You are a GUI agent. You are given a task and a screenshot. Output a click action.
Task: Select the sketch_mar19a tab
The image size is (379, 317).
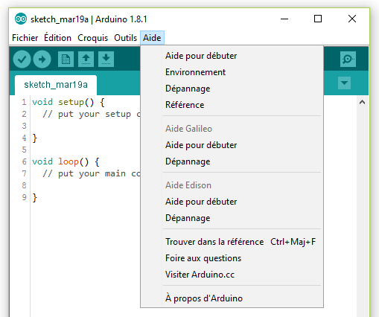point(56,85)
